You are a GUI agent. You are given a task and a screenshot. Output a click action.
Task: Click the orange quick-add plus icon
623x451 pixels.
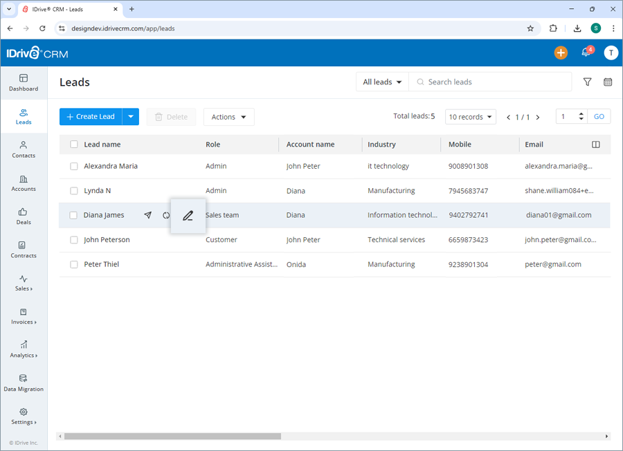[x=561, y=53]
